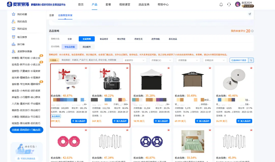Viewport: 275px width, 162px height.
Task: Select the 新品萌芽 strategy chip
Action: click(x=104, y=39)
